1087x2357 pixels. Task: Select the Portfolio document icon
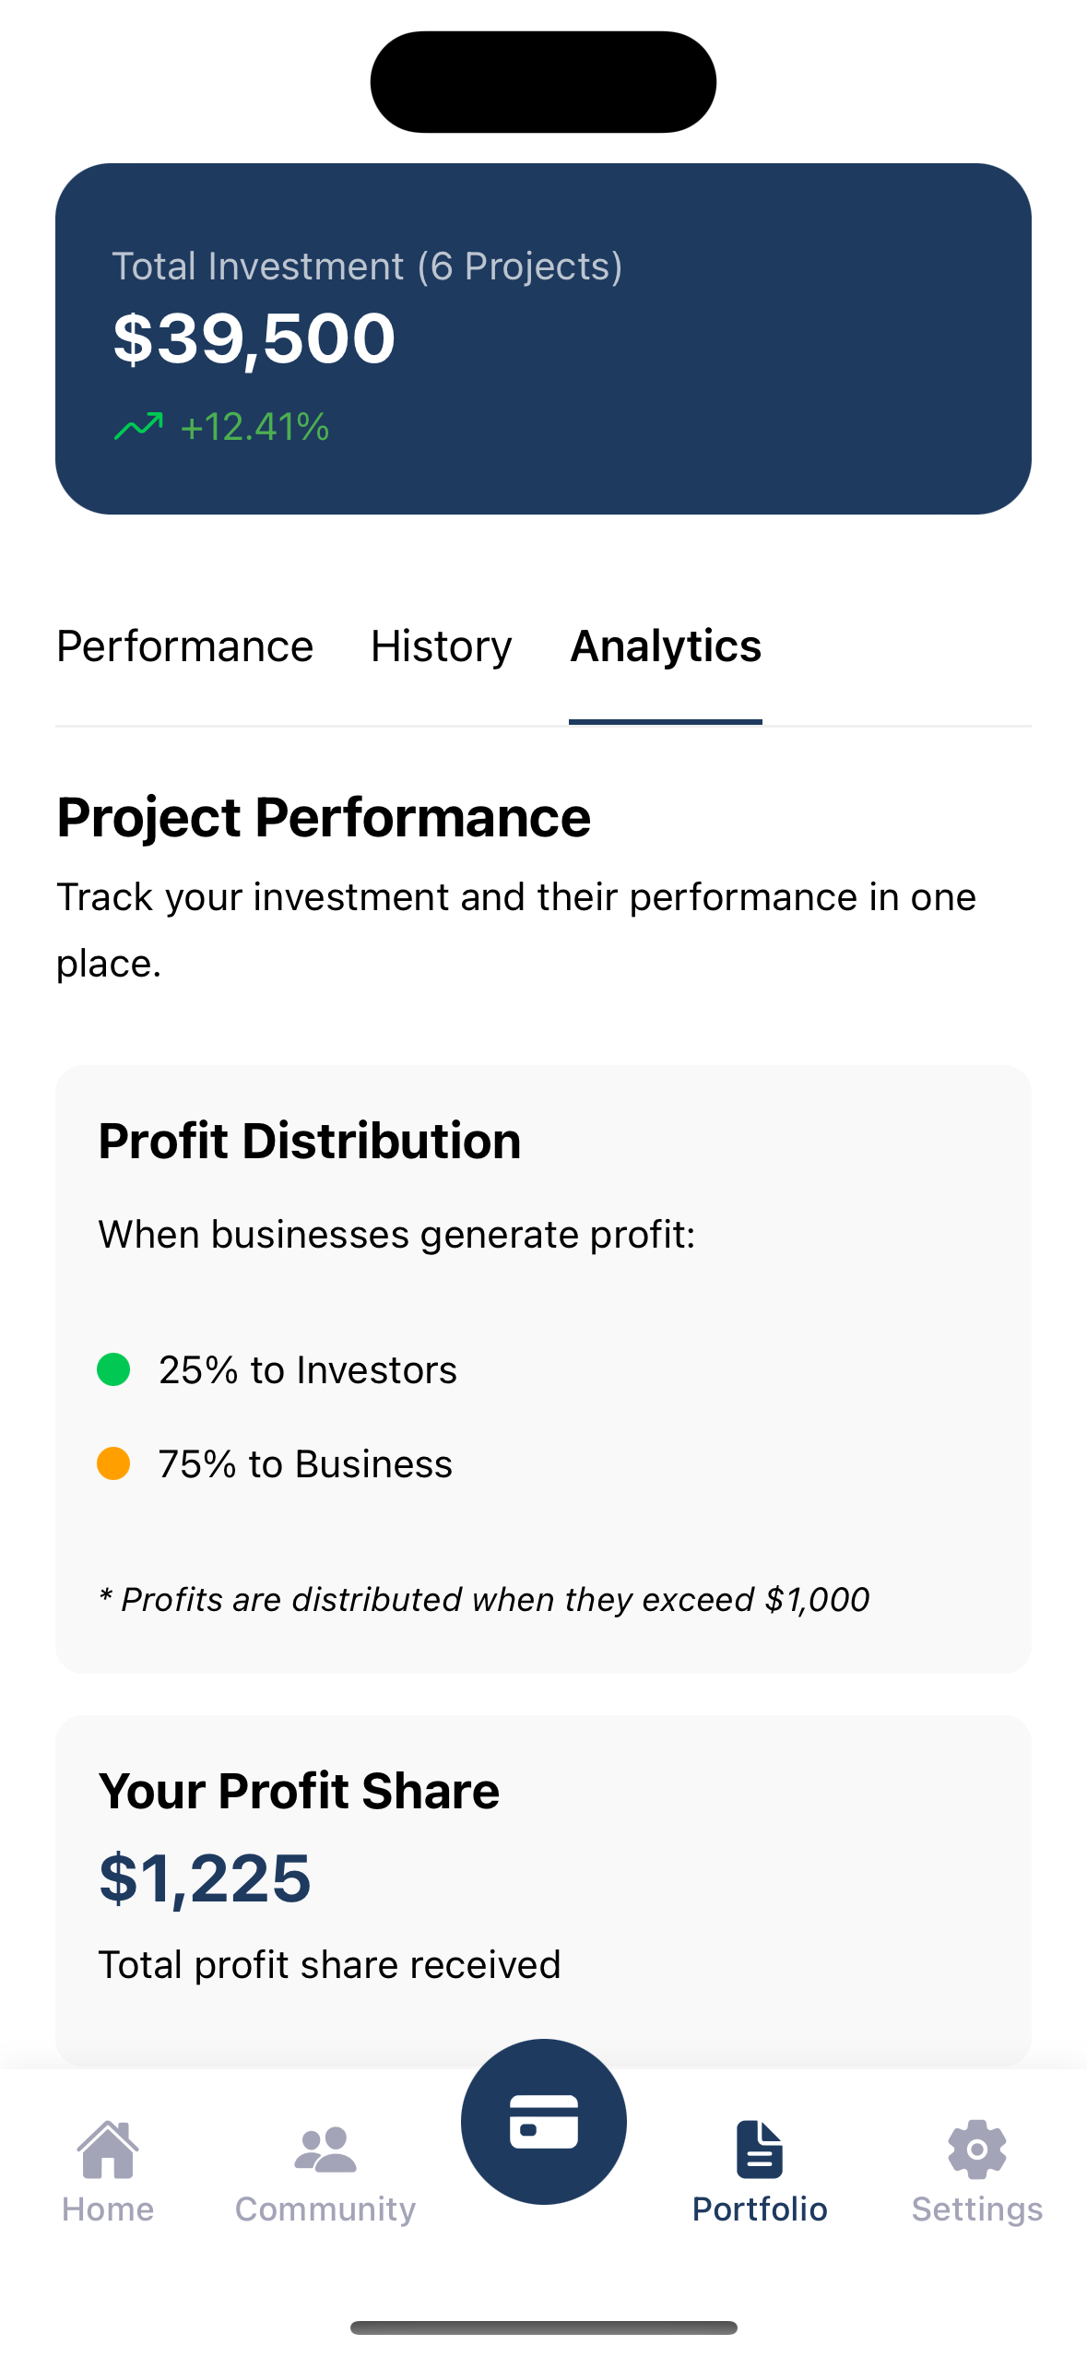click(x=760, y=2149)
